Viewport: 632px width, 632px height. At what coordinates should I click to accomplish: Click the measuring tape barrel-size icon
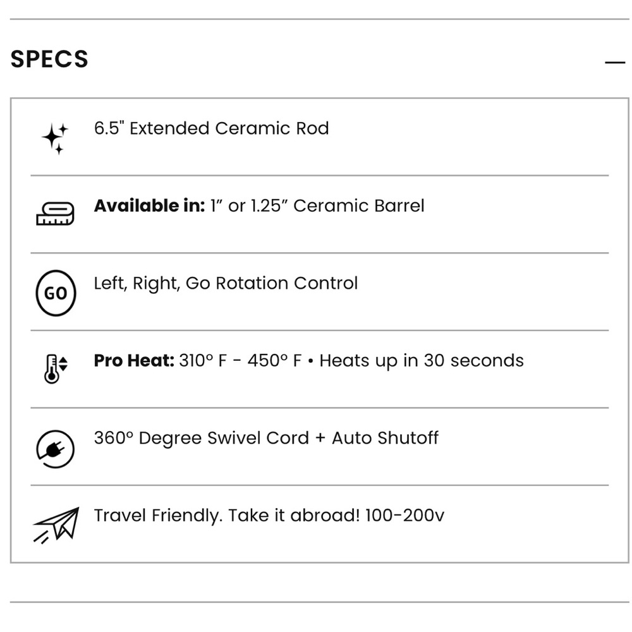[x=55, y=214]
